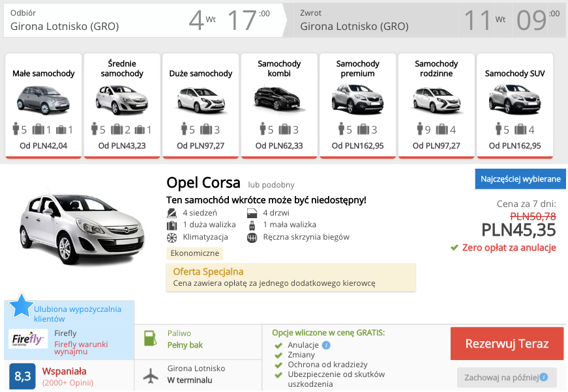Click the info icon next to Anulacje

pos(326,345)
